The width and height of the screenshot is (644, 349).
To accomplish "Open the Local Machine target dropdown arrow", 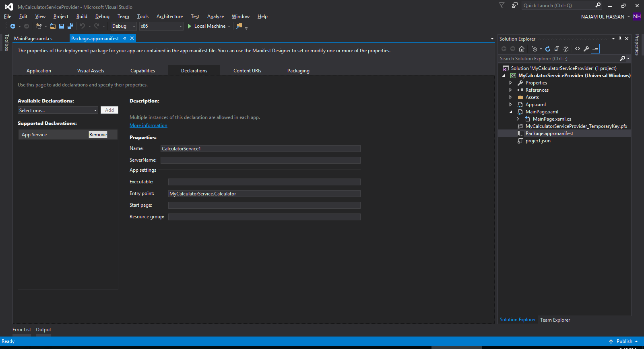I will [x=229, y=26].
